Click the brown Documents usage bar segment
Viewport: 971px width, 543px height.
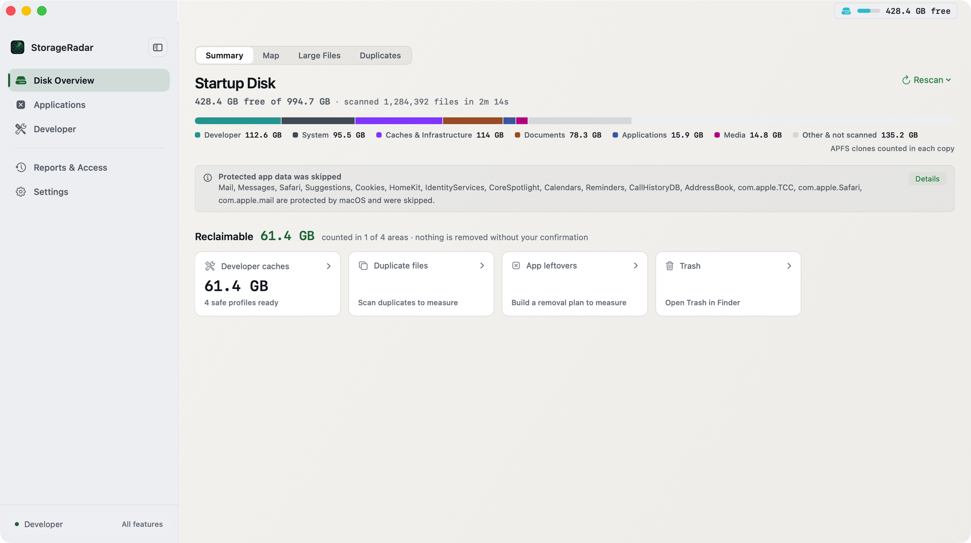(473, 120)
